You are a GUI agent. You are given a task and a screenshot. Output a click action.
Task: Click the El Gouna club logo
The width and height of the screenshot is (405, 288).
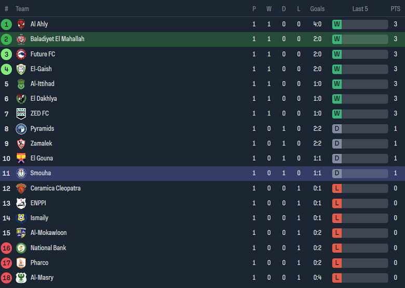coord(21,159)
